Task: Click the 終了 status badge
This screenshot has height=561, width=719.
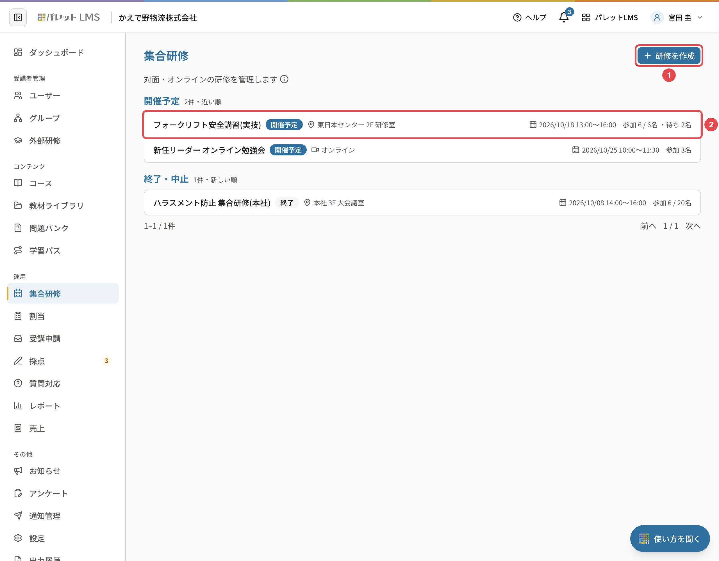Action: coord(287,203)
